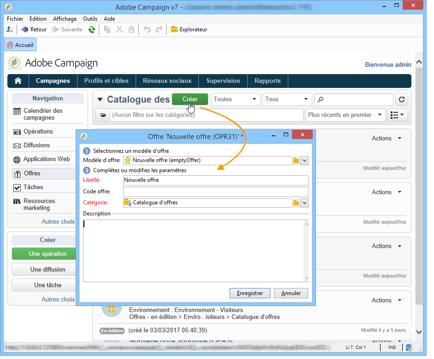Open the Réseaux sociaux tab

(167, 81)
